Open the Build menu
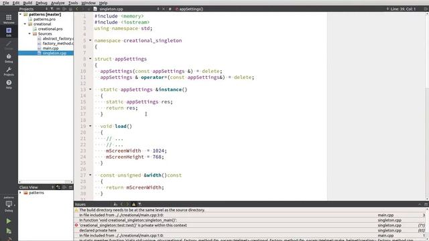 pyautogui.click(x=27, y=3)
